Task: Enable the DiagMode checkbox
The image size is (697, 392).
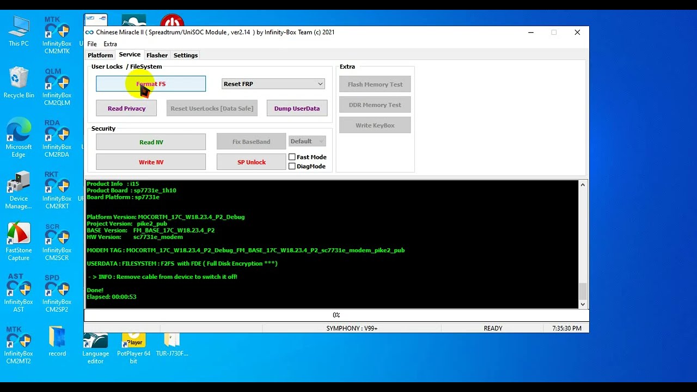Action: [x=292, y=166]
